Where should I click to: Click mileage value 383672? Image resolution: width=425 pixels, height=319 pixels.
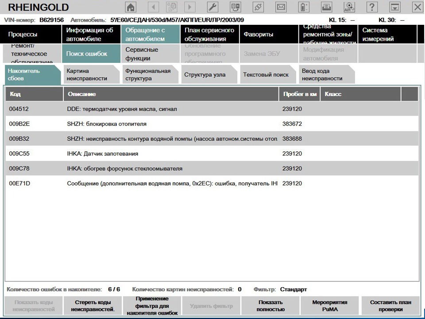[292, 124]
